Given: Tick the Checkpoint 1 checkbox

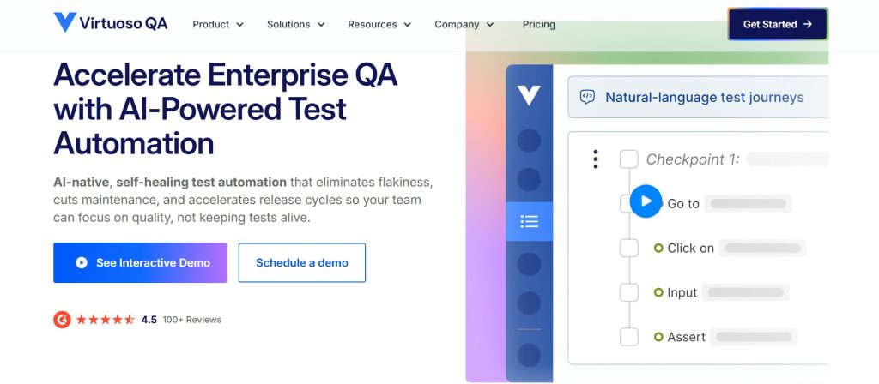Looking at the screenshot, I should tap(629, 159).
